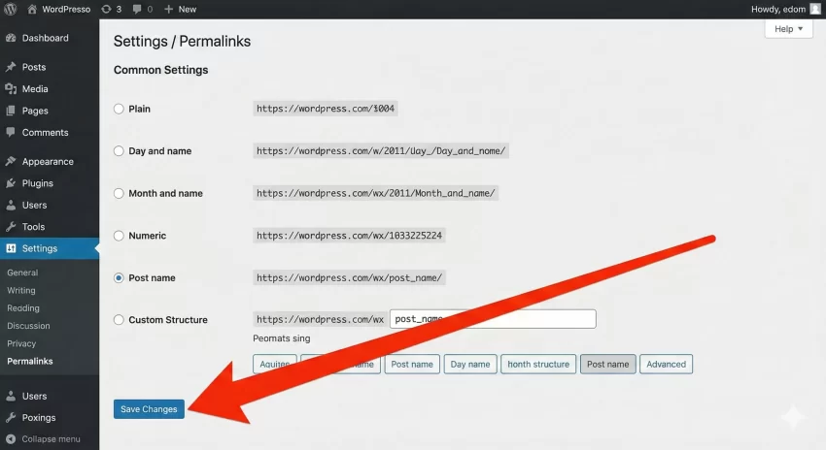Click the Pages icon in sidebar
Viewport: 826px width, 450px height.
pos(11,111)
